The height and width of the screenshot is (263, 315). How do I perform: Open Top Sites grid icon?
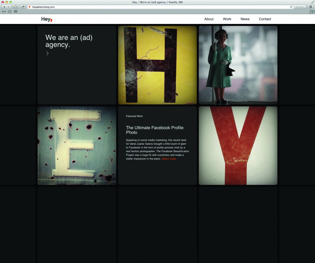pos(16,12)
